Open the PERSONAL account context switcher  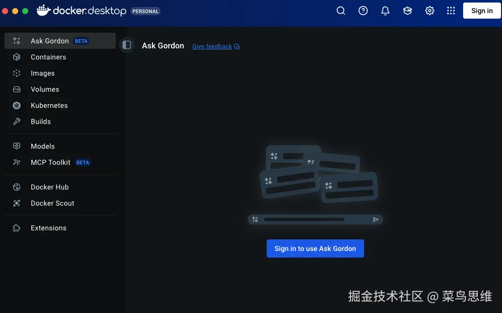pyautogui.click(x=145, y=11)
